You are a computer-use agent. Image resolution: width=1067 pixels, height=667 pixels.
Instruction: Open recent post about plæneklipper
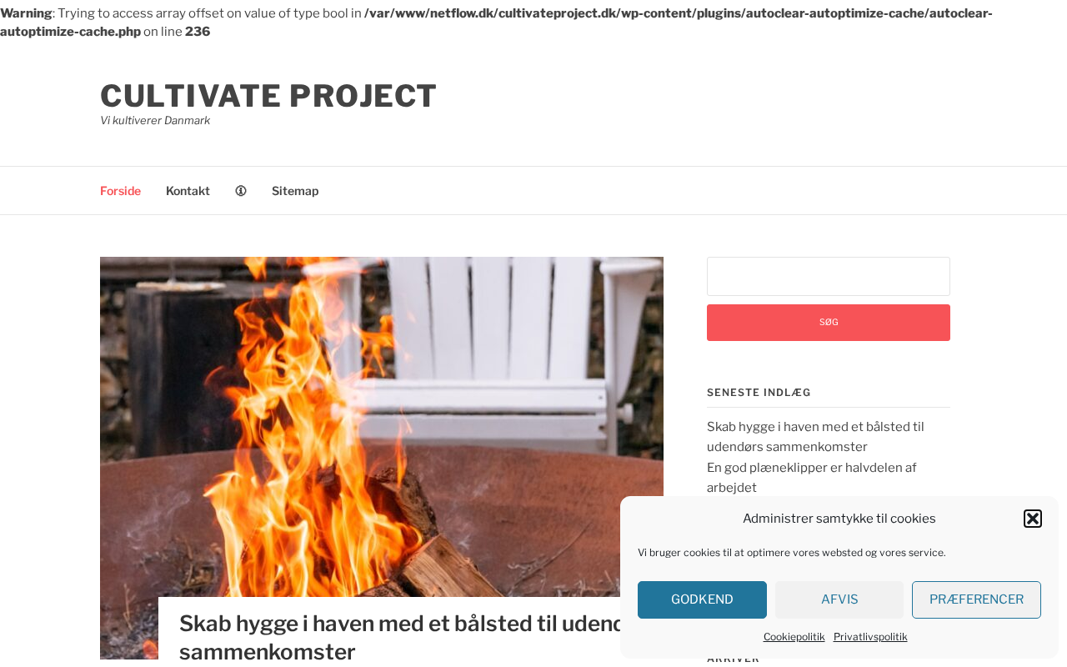pyautogui.click(x=811, y=478)
